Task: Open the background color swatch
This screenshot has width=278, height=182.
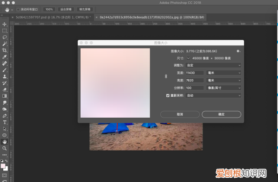Action: (6, 169)
